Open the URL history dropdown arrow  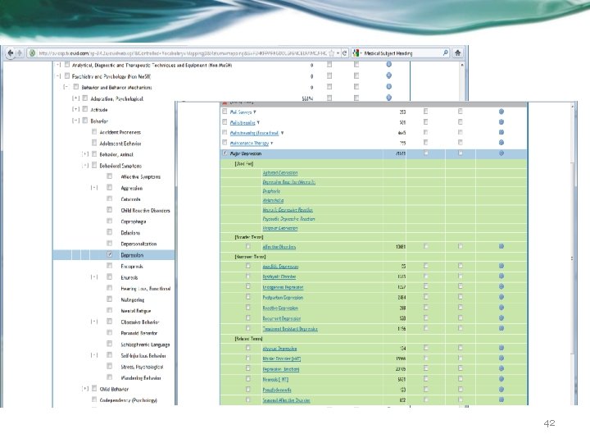338,53
